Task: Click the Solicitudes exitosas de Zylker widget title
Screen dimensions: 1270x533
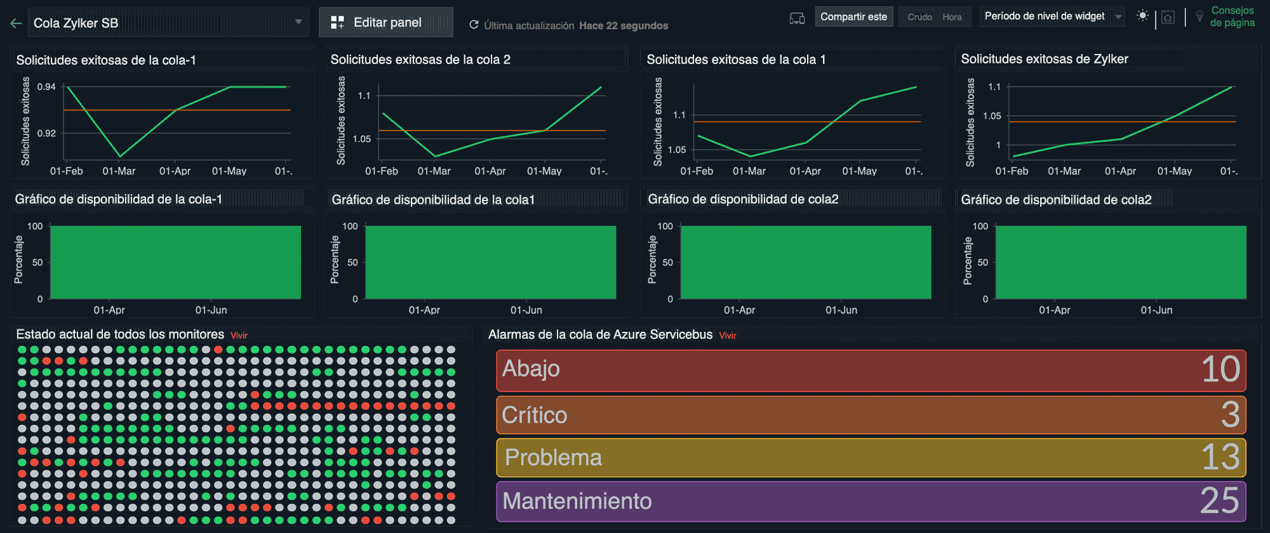Action: [x=1044, y=59]
